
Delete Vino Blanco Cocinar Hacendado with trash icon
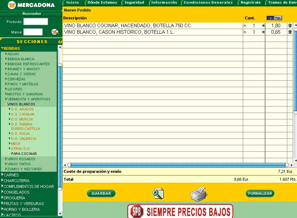(290, 25)
